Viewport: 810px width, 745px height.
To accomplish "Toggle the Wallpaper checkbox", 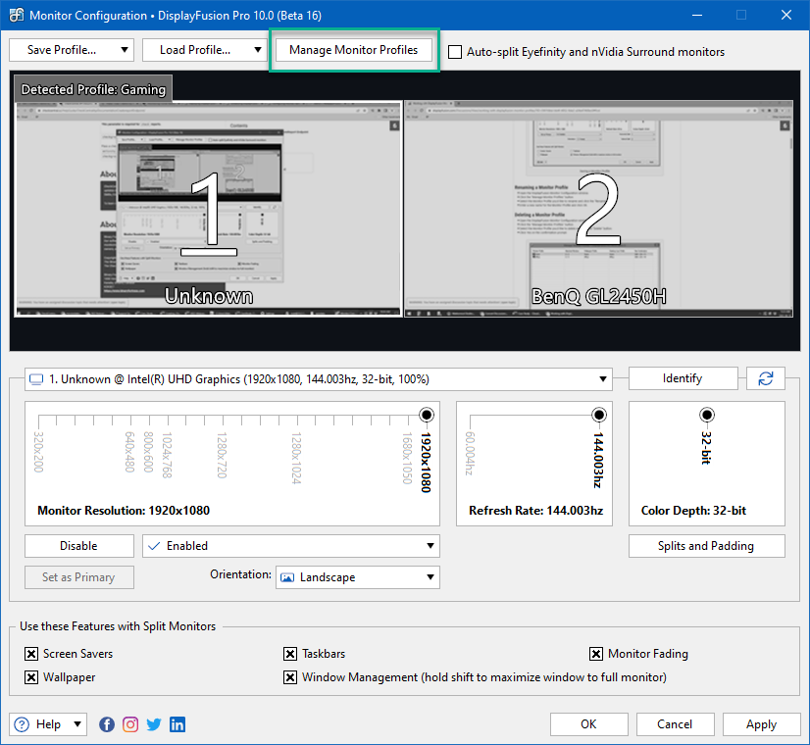I will pos(31,676).
